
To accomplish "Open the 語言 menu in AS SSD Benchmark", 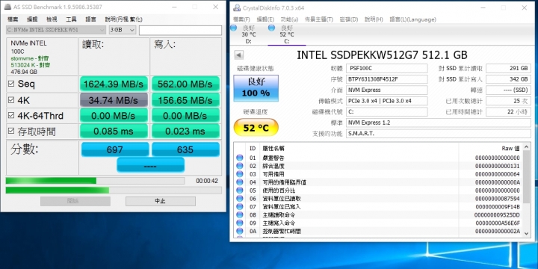I will click(91, 19).
